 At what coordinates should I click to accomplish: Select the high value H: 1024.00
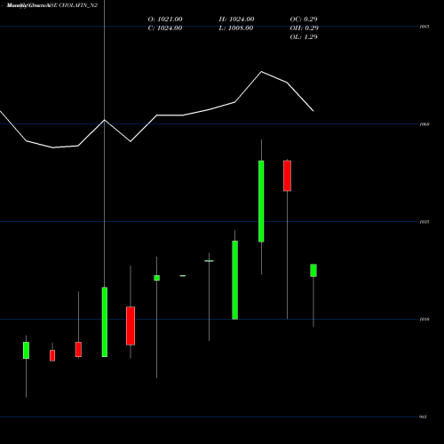tap(236, 20)
